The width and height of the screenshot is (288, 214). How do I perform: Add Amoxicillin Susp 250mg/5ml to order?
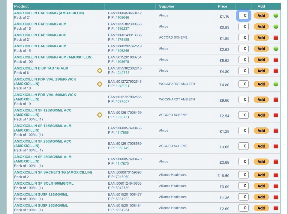click(261, 208)
